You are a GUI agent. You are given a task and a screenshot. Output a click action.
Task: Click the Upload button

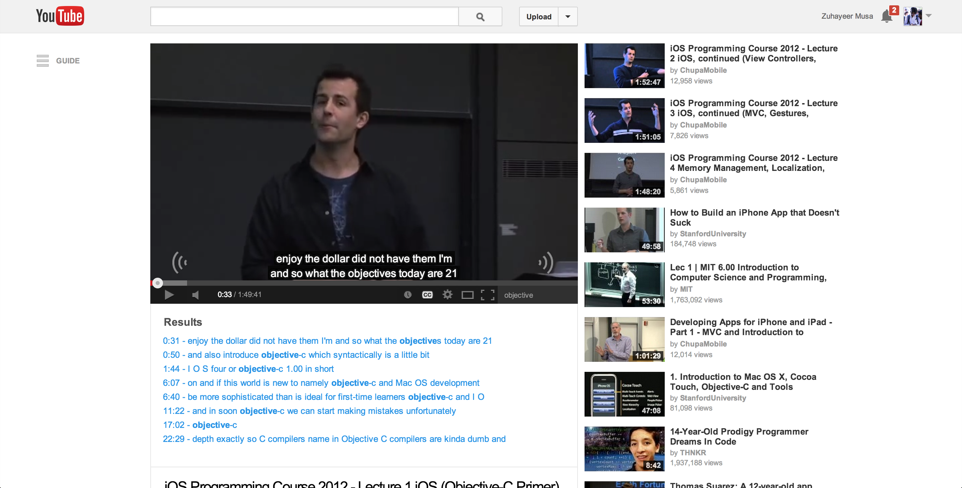[x=538, y=17]
